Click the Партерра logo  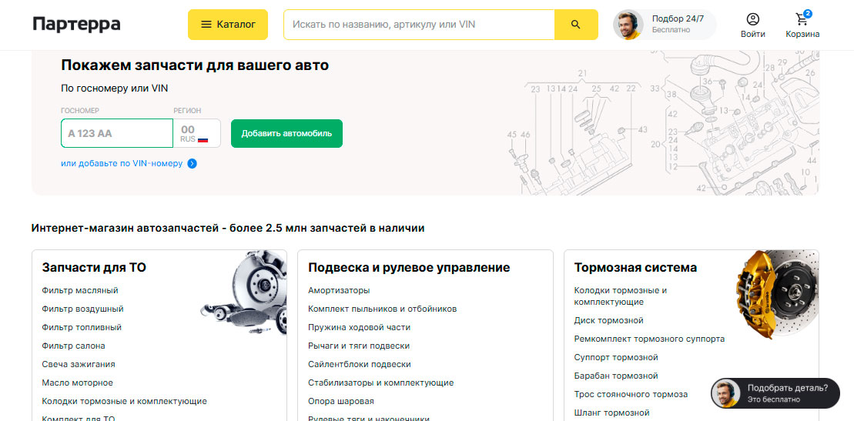coord(76,25)
